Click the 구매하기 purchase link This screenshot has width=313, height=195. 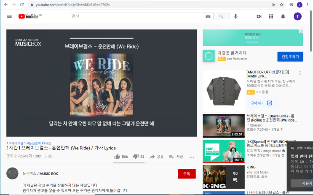pos(261,103)
